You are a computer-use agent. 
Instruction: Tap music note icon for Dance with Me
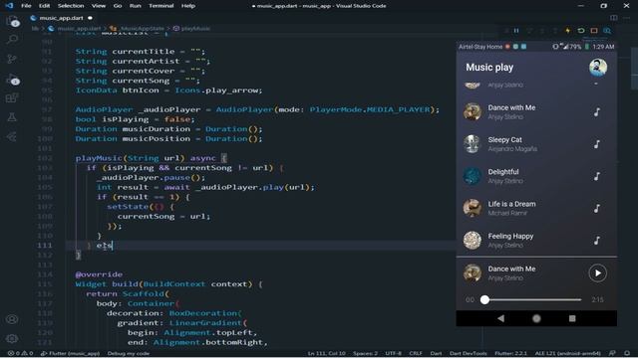(x=597, y=112)
